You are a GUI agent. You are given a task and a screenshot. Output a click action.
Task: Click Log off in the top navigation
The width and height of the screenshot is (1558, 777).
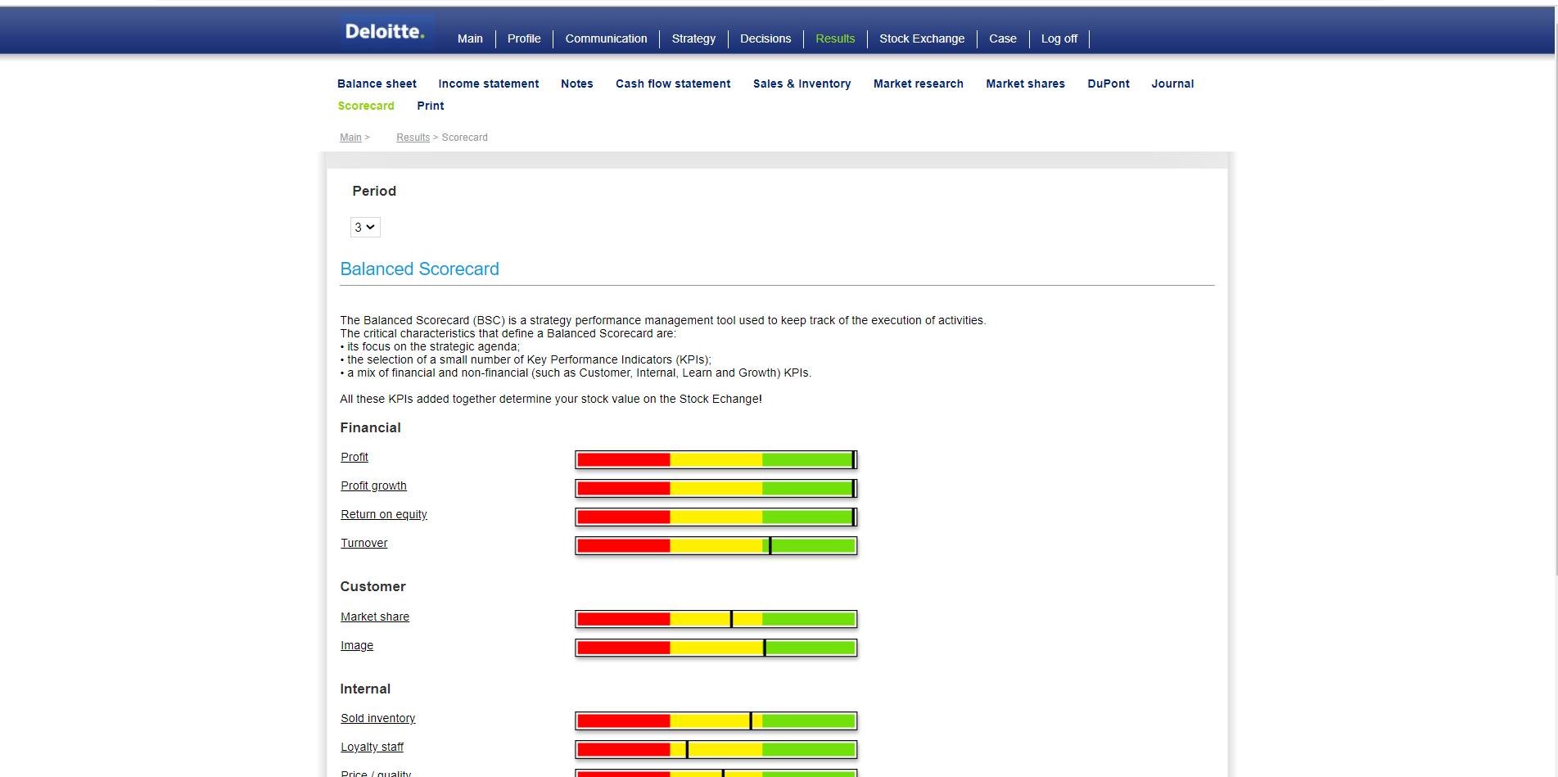1059,38
